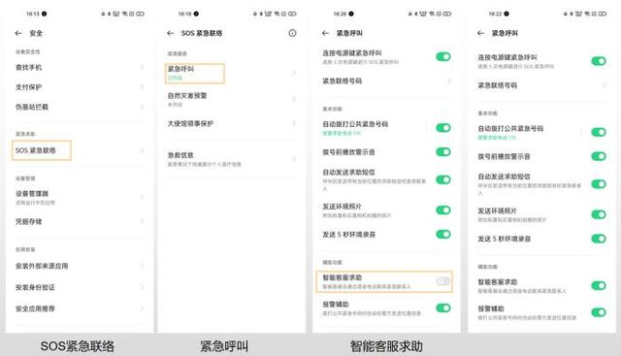This screenshot has width=621, height=356.
Task: Open the 大使馆领事保护 entry
Action: pyautogui.click(x=231, y=123)
